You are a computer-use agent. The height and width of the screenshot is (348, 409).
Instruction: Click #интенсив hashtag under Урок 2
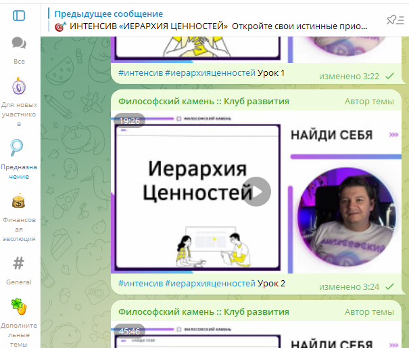click(x=139, y=284)
